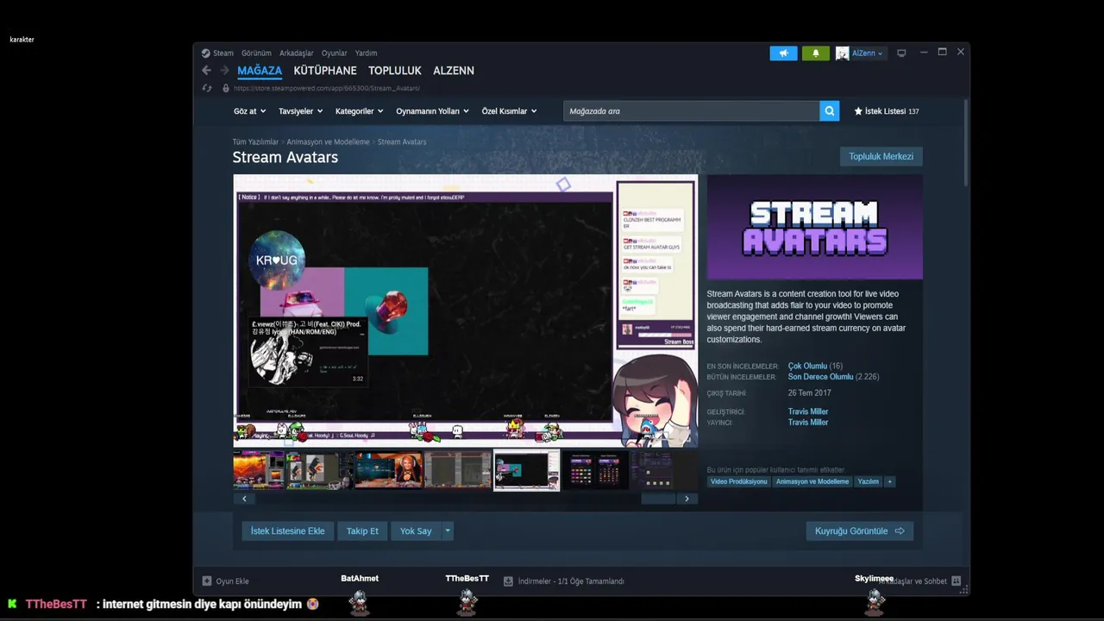The image size is (1104, 621).
Task: Click the Topluluk Merkezi button
Action: pos(881,156)
